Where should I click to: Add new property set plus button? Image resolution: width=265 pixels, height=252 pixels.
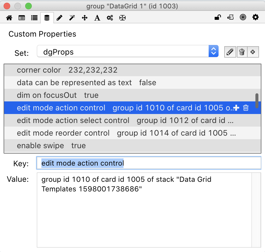tap(253, 52)
